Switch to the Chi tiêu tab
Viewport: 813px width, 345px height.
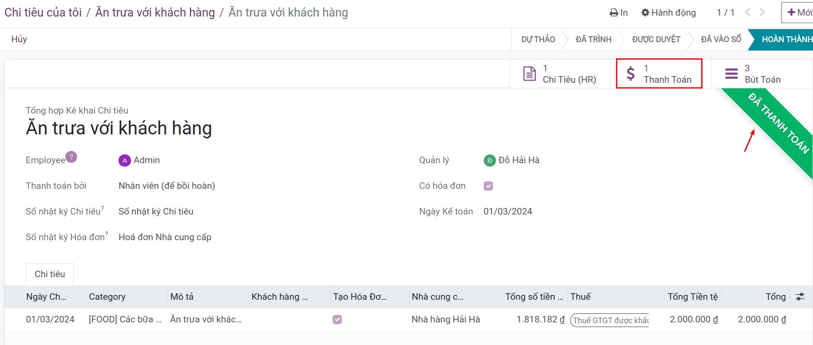click(x=50, y=274)
